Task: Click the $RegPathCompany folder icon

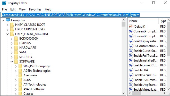Action: 20,66
